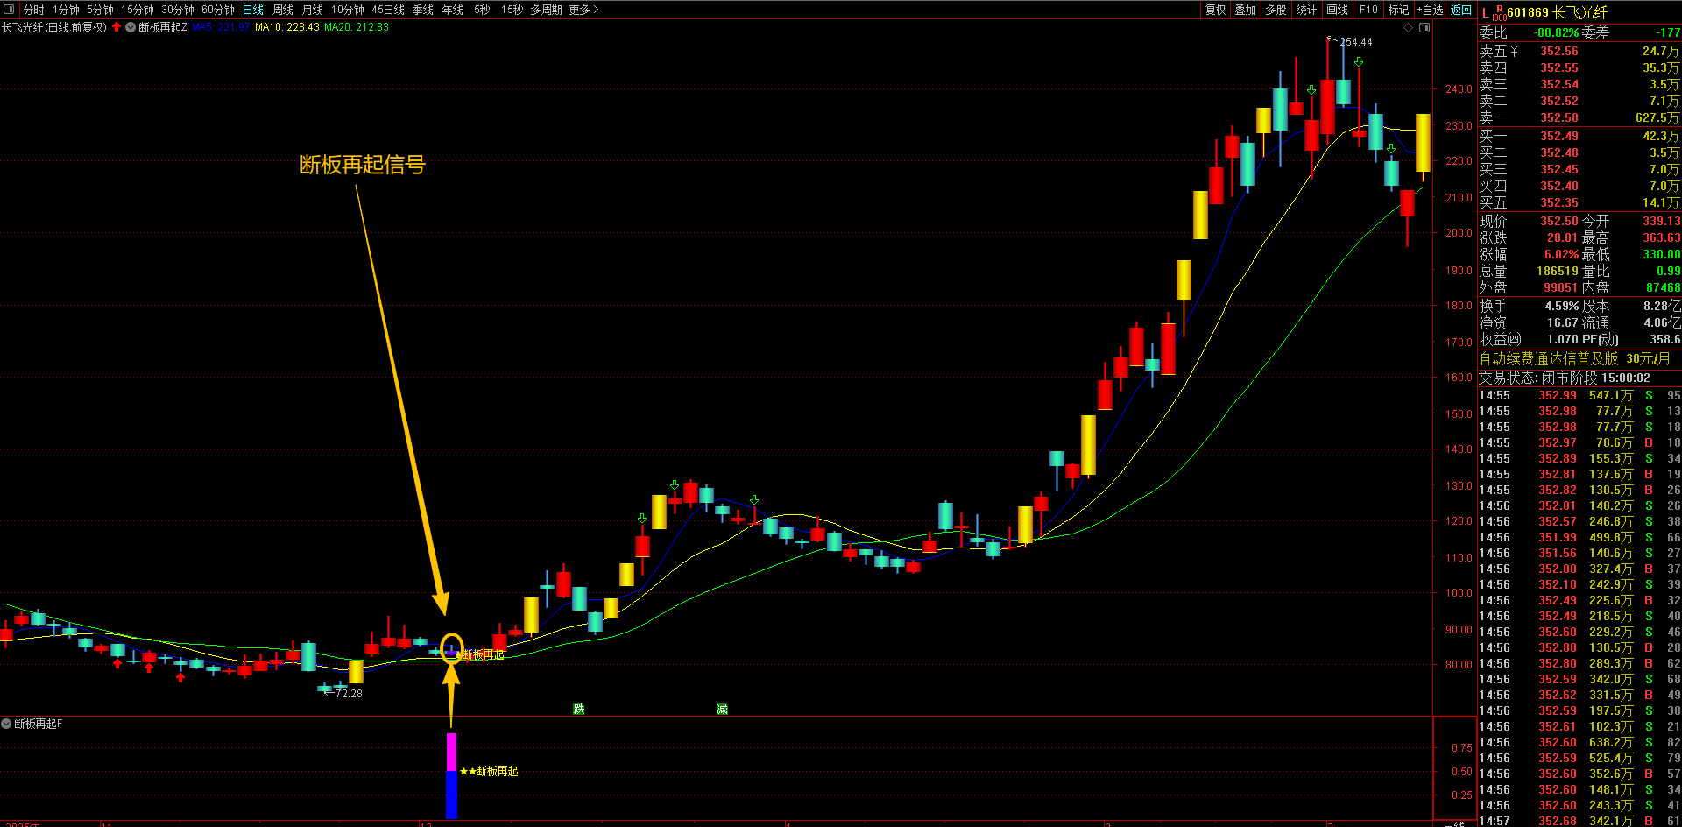Click the 交易状态 闭市阶段 status line

pos(1565,378)
